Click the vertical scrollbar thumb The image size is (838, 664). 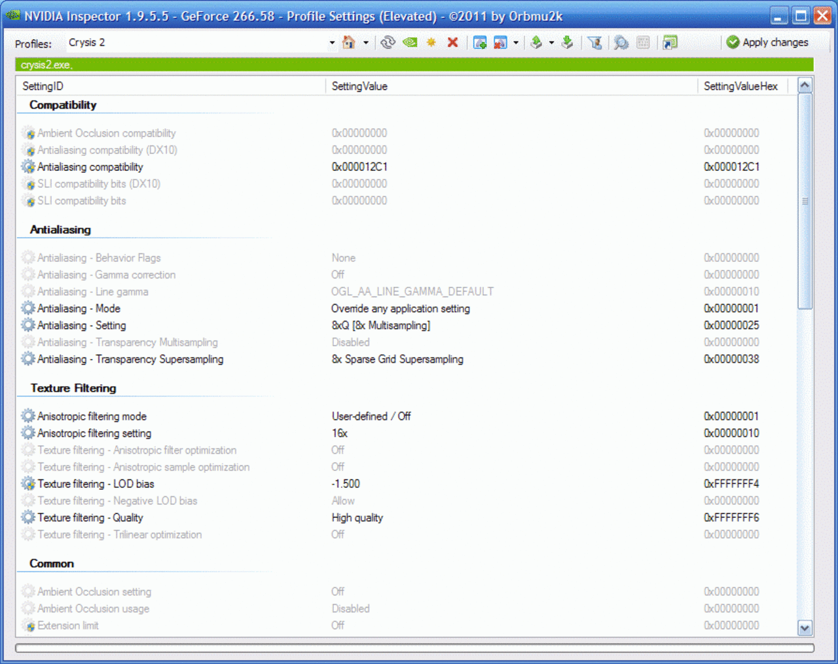(x=805, y=201)
